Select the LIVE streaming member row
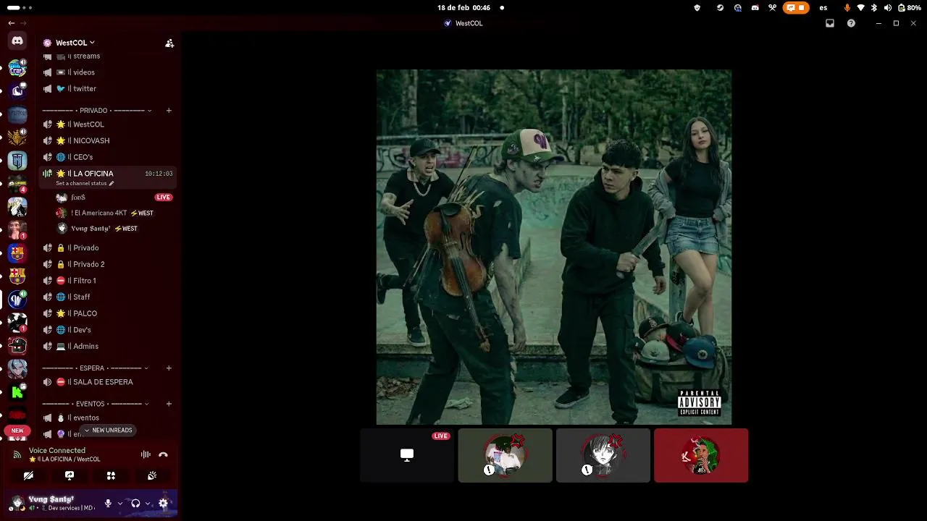927x521 pixels. 114,198
